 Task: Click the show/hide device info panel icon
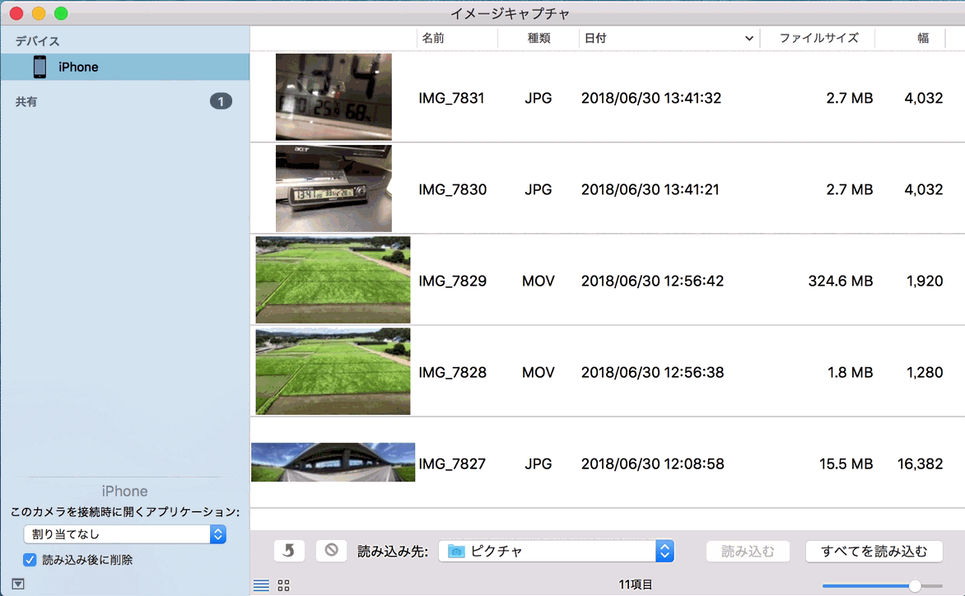click(18, 584)
